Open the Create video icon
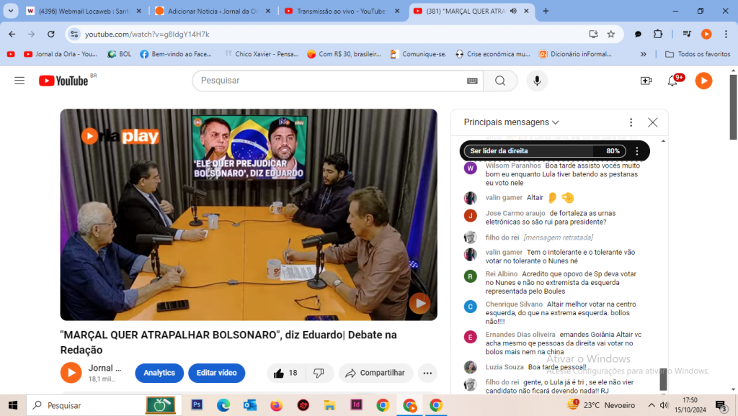 coord(646,81)
